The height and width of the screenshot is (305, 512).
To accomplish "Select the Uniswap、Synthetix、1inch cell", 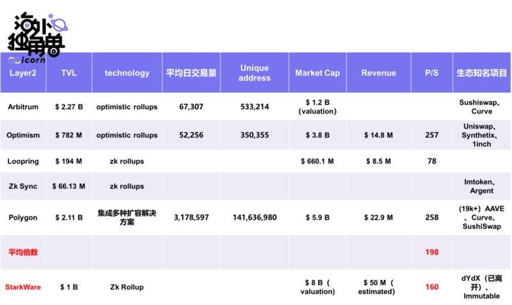I will click(482, 135).
